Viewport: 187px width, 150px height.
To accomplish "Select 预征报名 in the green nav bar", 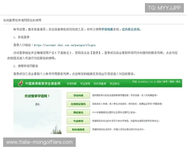I will (114, 84).
